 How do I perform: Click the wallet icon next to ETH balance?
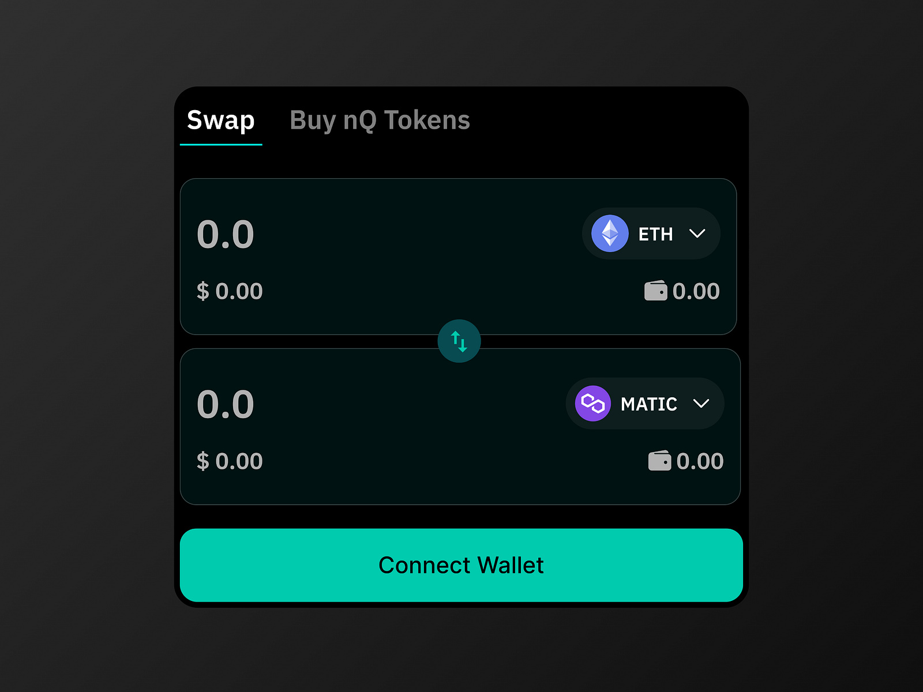[655, 291]
